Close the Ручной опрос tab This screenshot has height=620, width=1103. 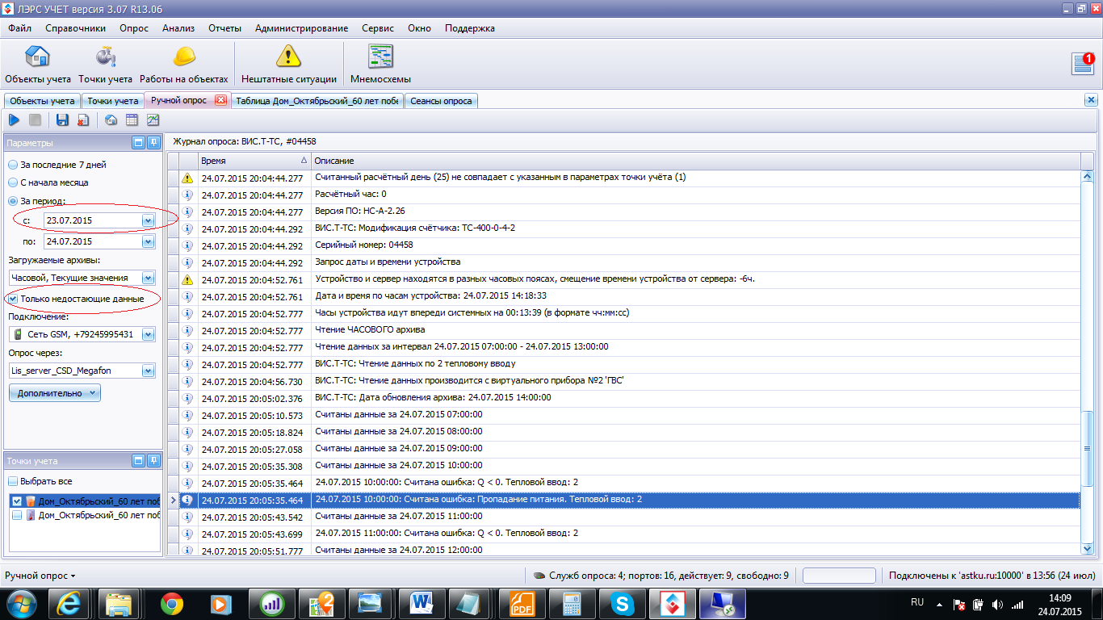click(x=221, y=101)
